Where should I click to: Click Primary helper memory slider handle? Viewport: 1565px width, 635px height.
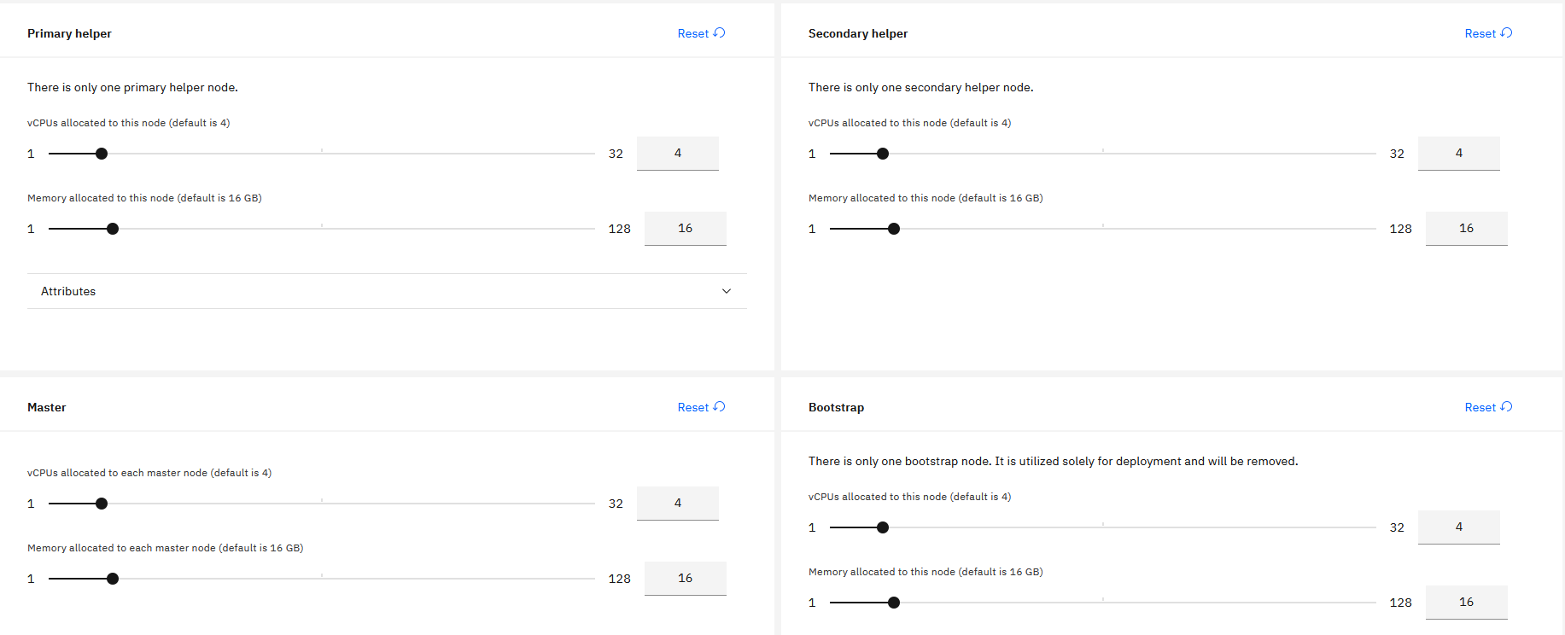point(113,229)
